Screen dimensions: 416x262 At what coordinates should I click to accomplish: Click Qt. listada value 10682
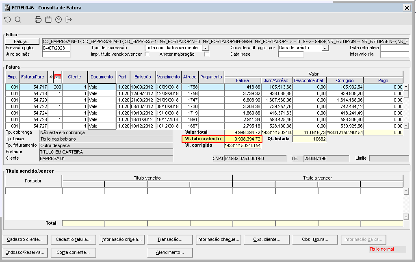[x=309, y=139]
